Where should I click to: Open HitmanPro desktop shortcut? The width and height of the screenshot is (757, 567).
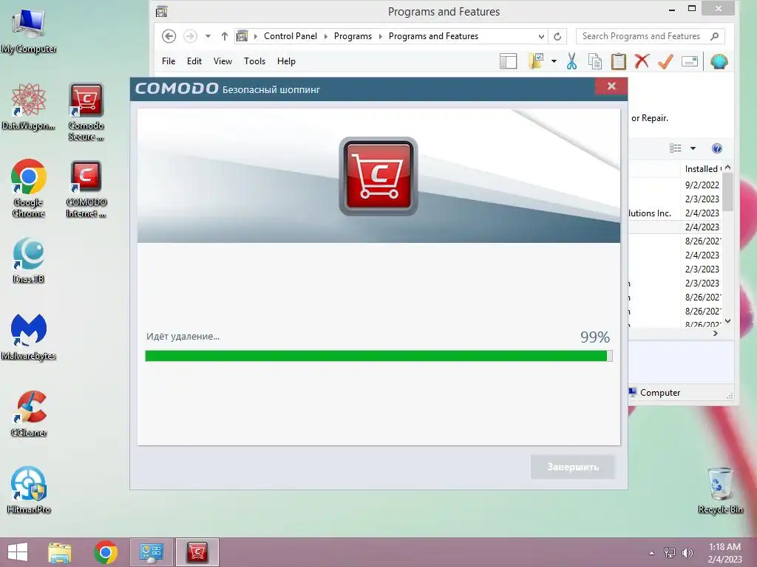coord(29,490)
